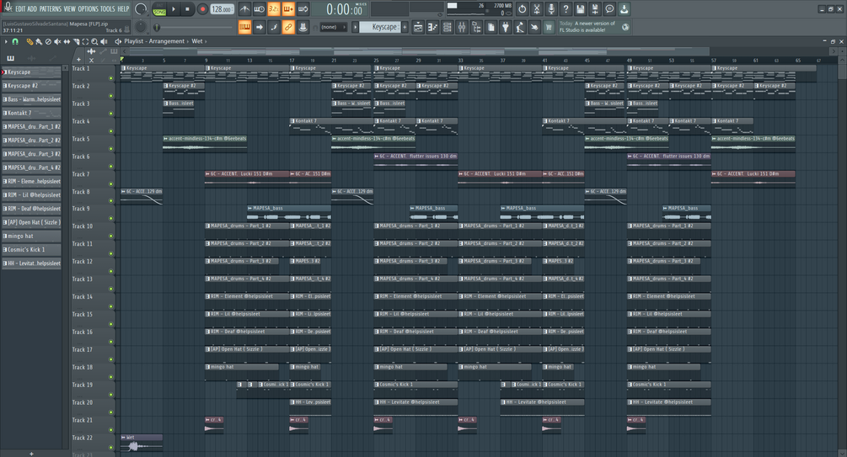Open the PATTERNS menu
Image resolution: width=847 pixels, height=457 pixels.
click(51, 8)
